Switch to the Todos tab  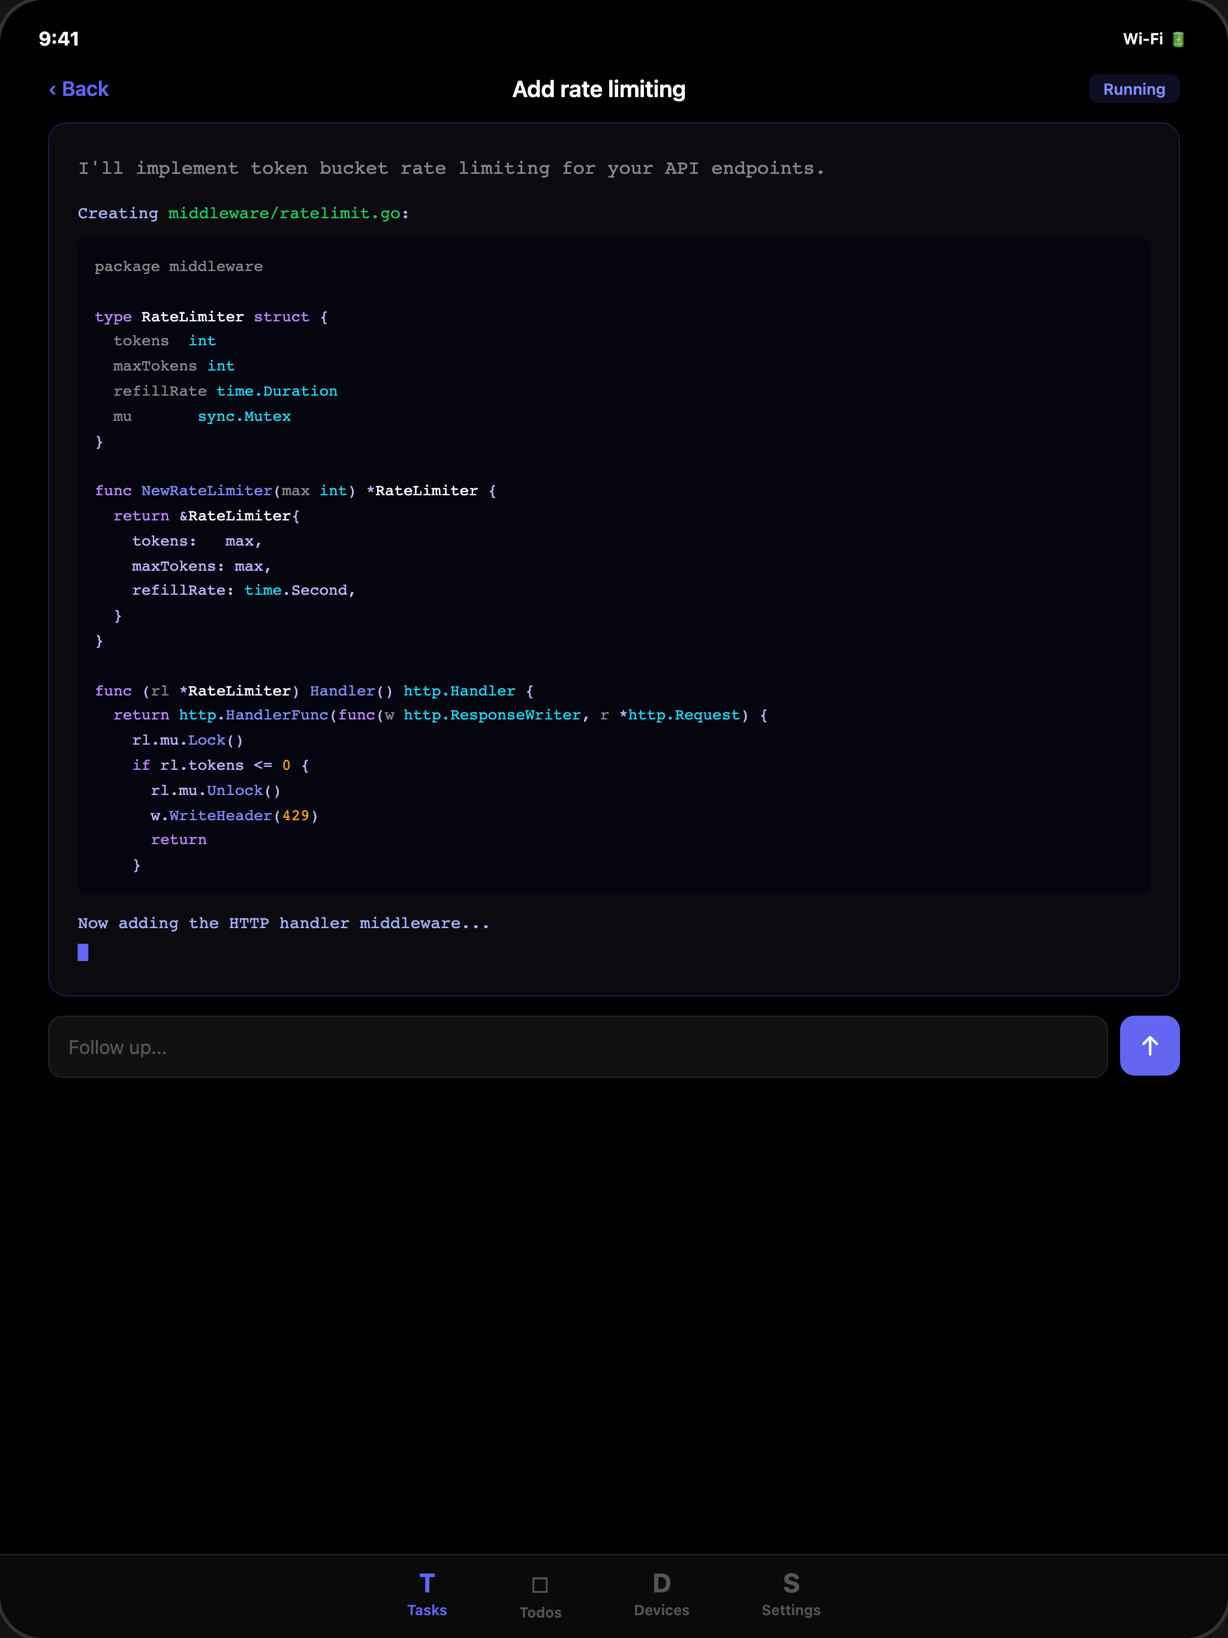(540, 1596)
